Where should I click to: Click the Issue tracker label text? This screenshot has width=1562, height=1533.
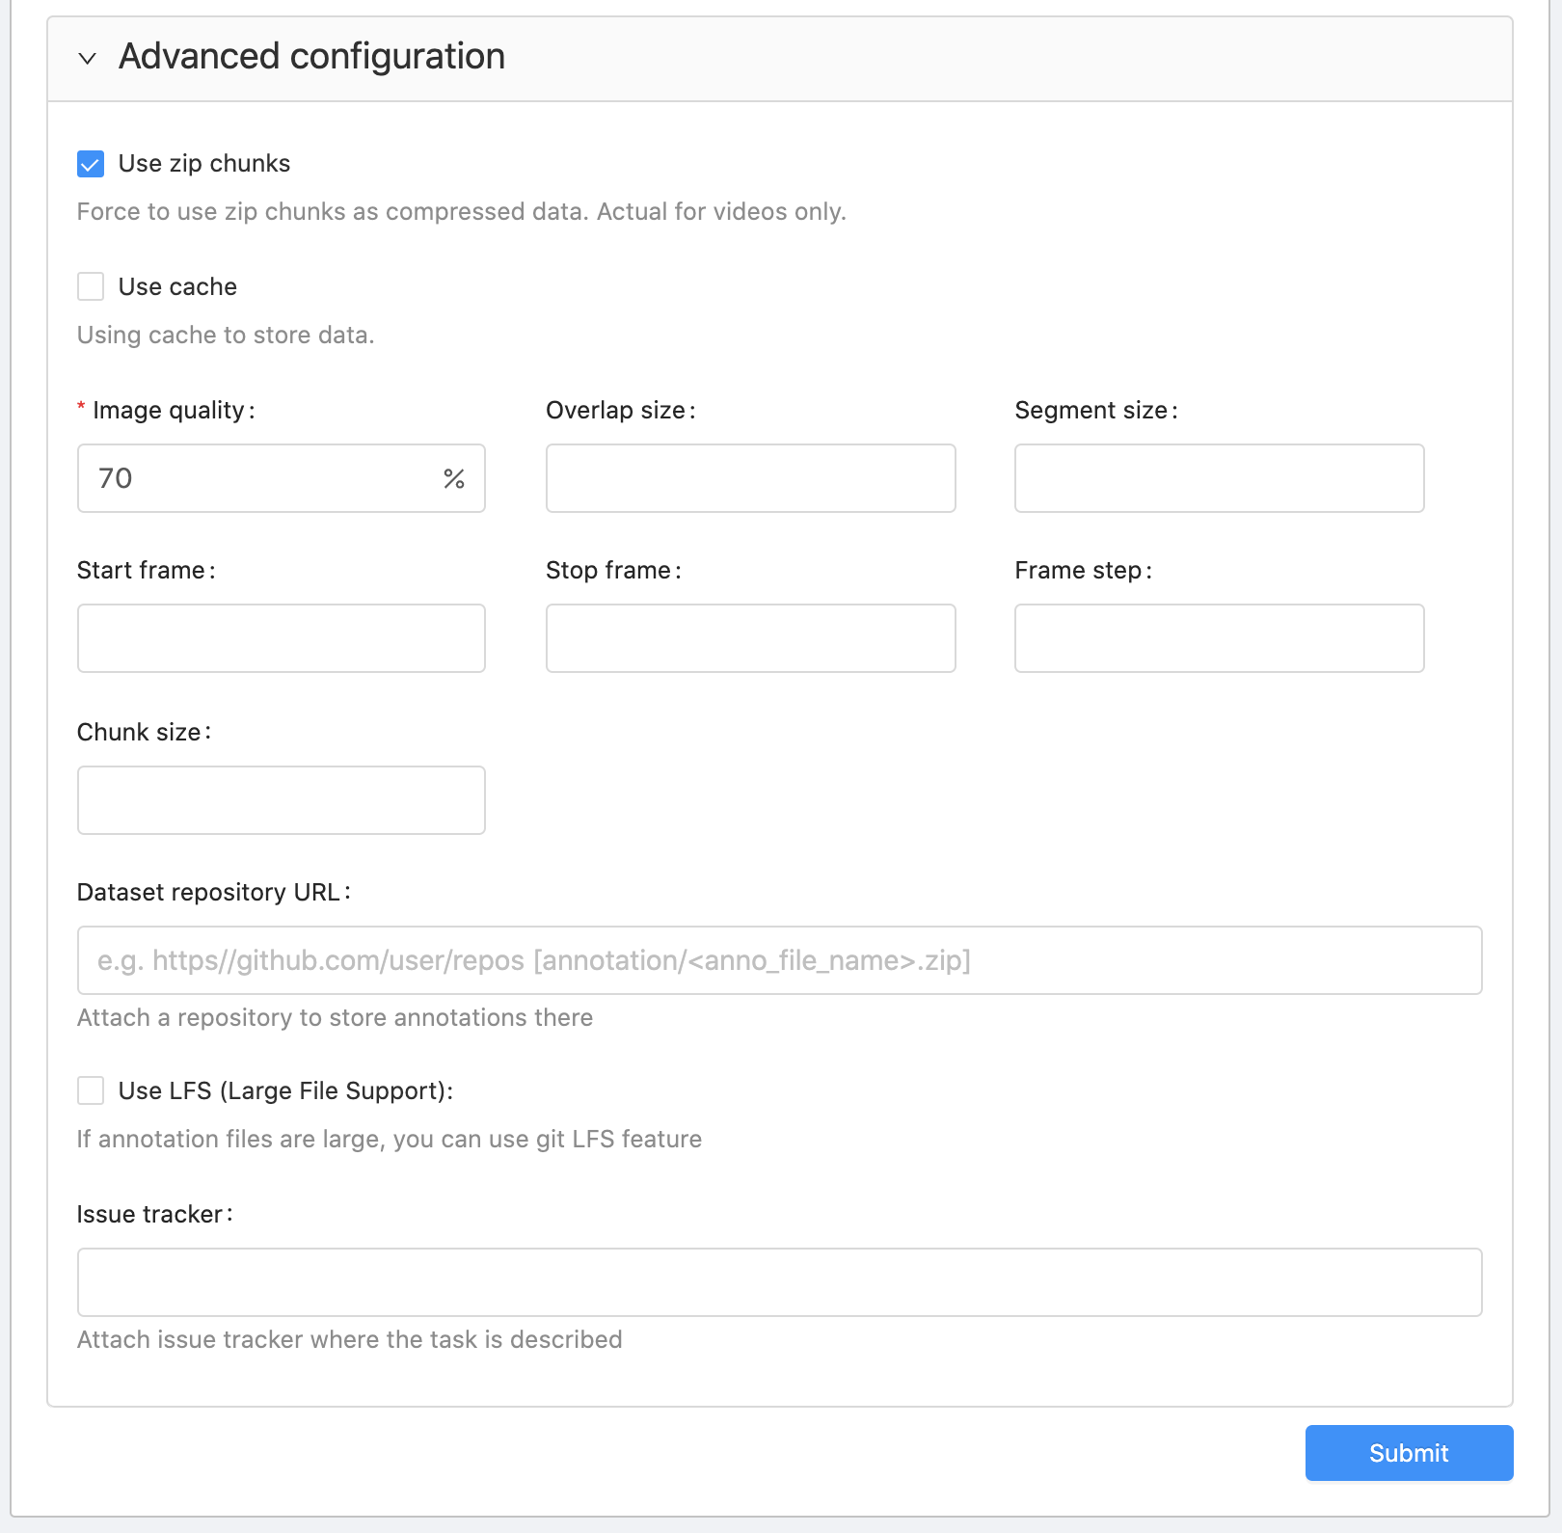pos(150,1215)
